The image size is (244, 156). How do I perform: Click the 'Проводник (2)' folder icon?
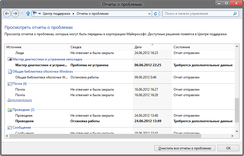coord(10,110)
